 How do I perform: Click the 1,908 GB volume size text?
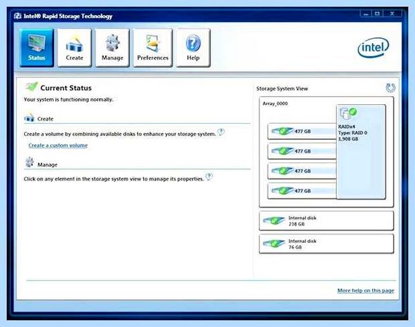point(348,139)
